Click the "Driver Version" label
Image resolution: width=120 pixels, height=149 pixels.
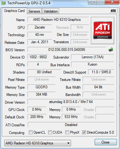coord(15,102)
